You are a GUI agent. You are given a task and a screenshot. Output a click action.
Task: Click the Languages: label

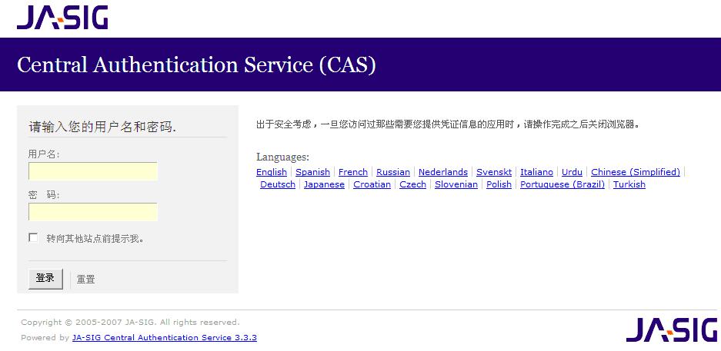coord(283,157)
